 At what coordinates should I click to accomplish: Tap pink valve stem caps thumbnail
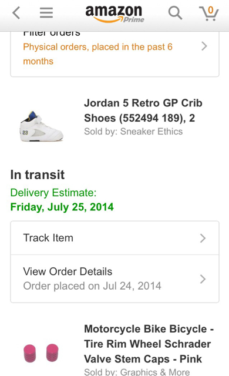pyautogui.click(x=41, y=352)
